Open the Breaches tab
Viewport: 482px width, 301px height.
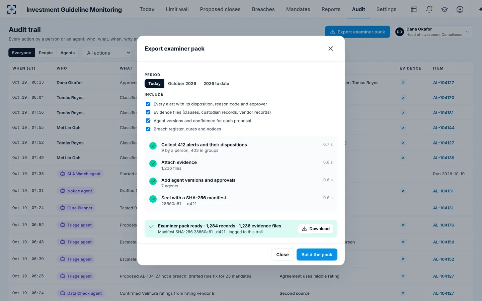[263, 9]
